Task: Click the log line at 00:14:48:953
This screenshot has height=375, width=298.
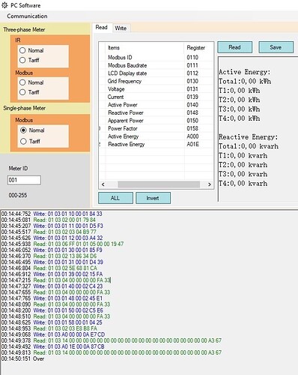Action: 49,328
